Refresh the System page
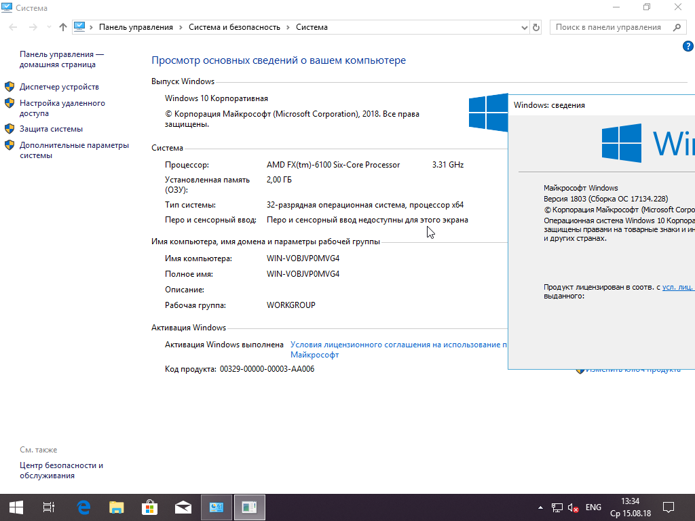 click(x=536, y=27)
